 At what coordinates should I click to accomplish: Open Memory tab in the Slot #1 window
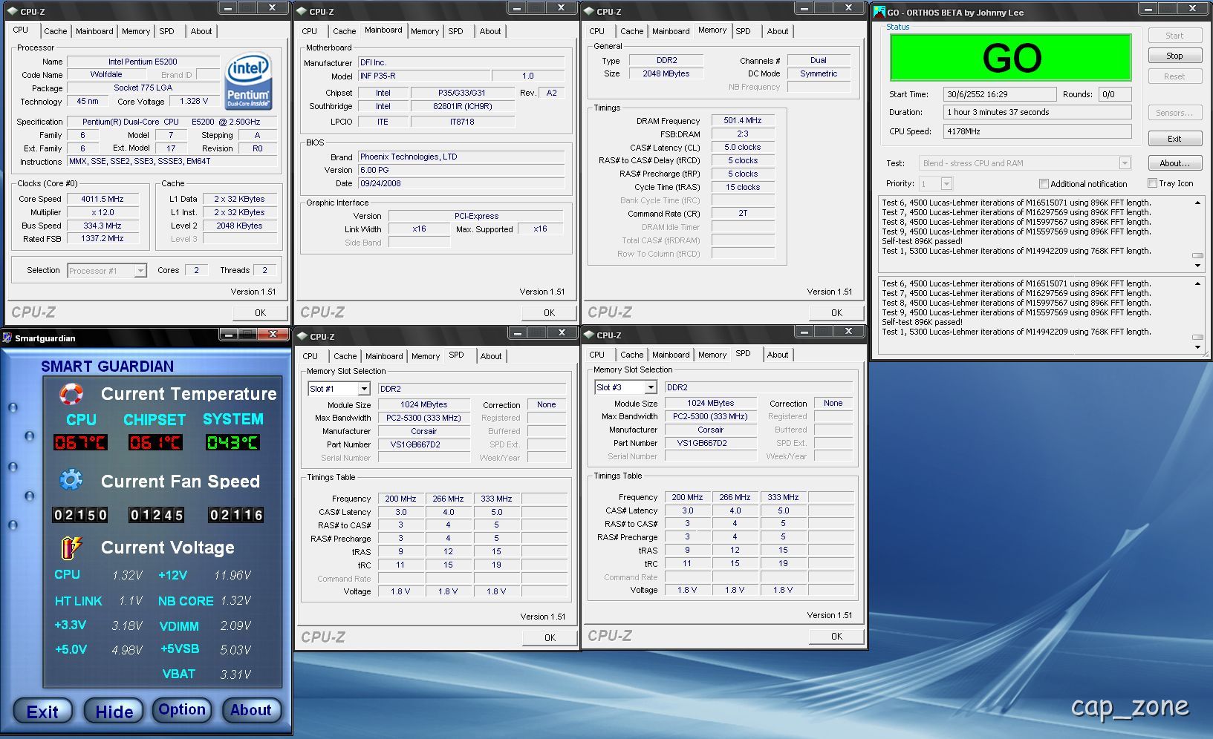(x=426, y=356)
